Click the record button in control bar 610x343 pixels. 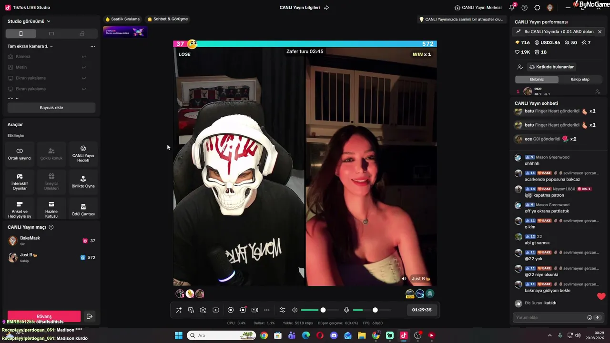(x=231, y=310)
